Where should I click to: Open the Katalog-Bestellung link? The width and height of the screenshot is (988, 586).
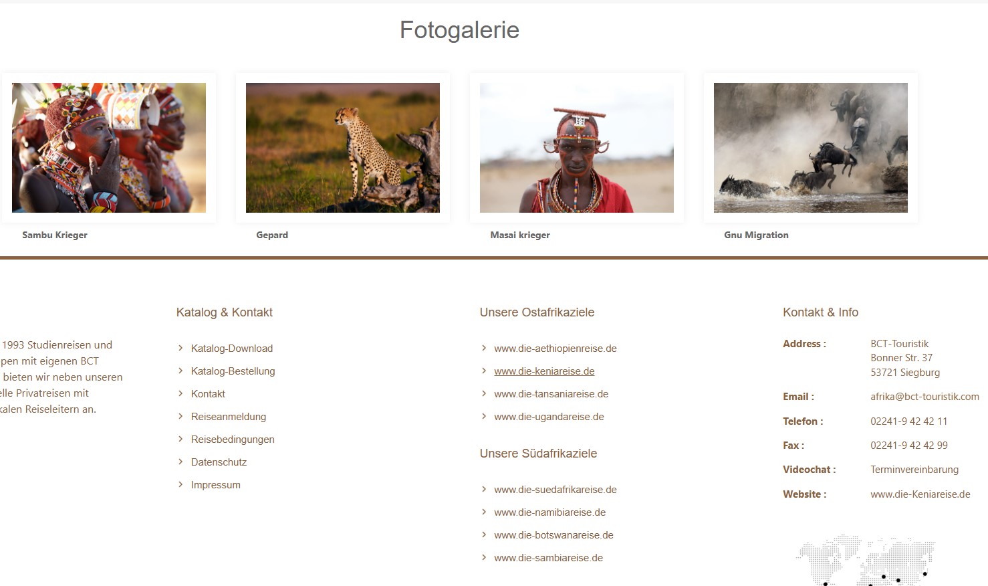(233, 371)
